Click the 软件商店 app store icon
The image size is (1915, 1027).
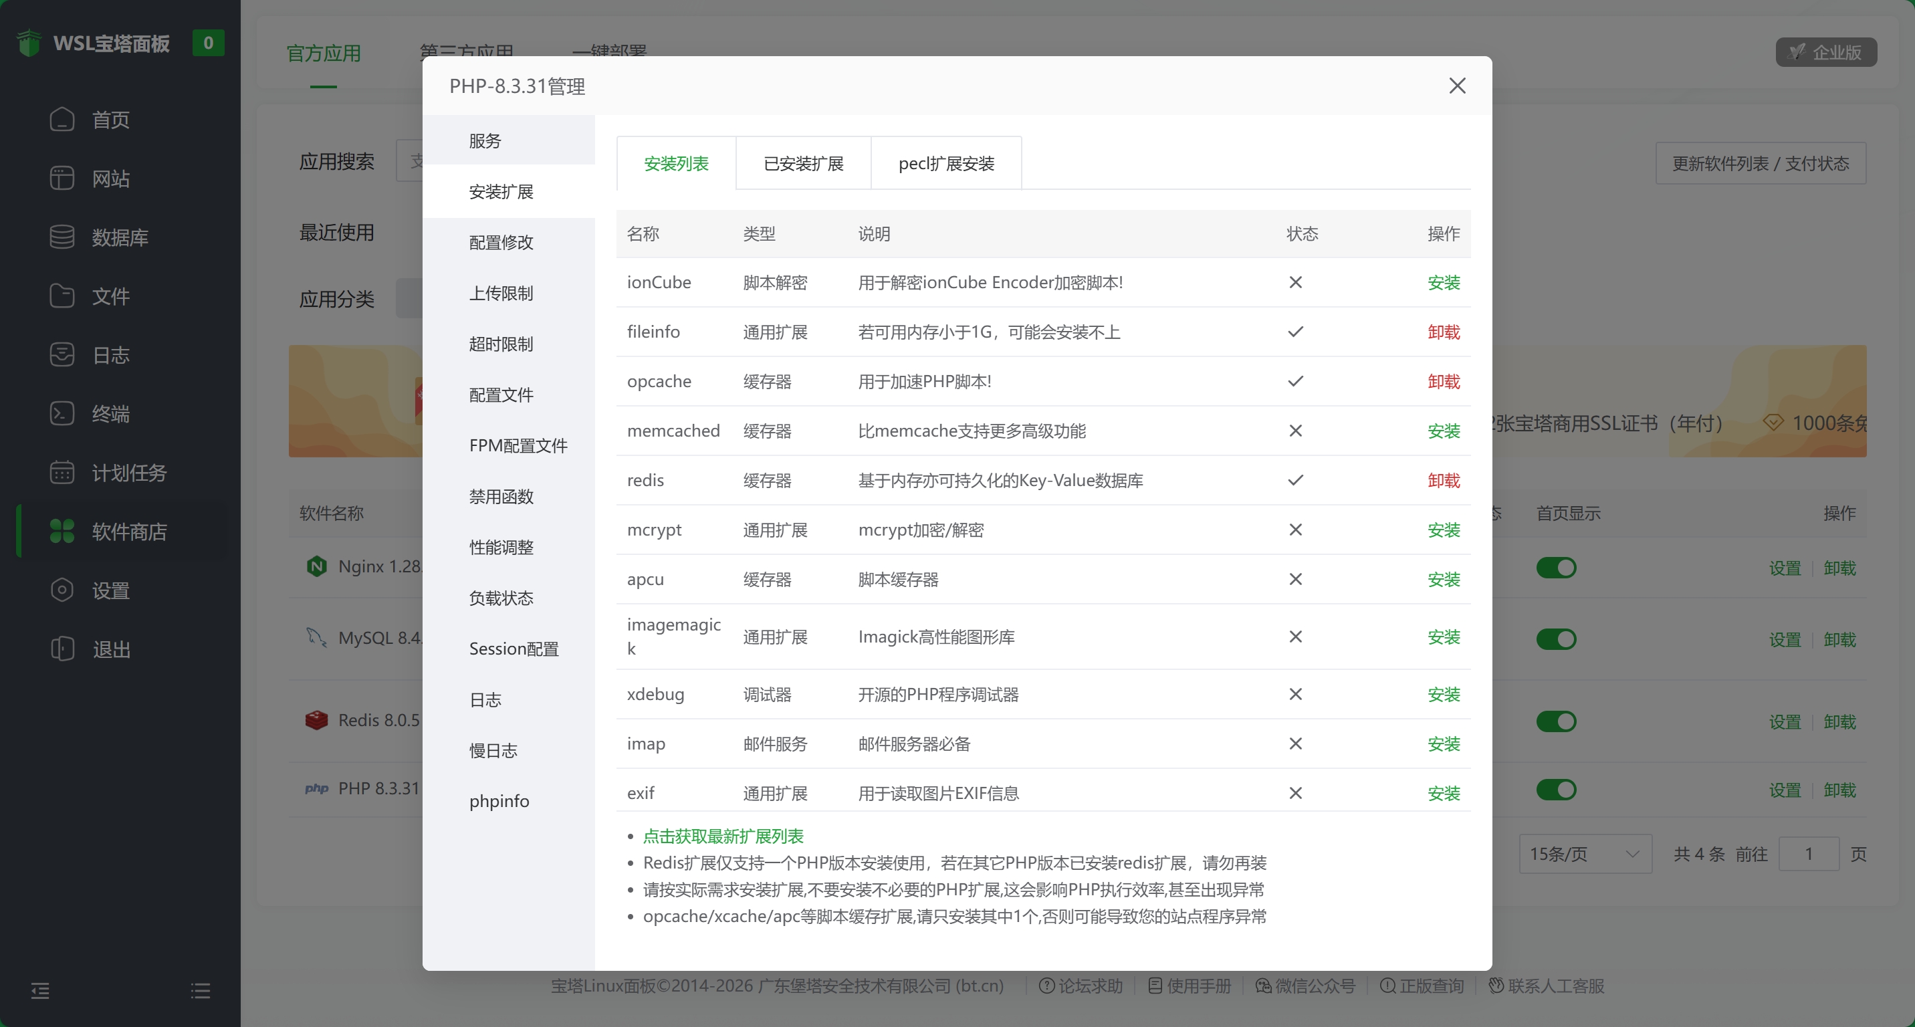click(x=62, y=531)
